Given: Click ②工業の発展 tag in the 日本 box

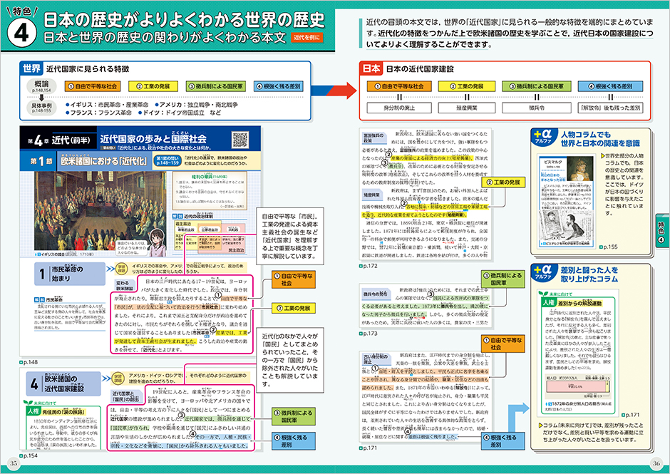Looking at the screenshot, I should tap(467, 86).
